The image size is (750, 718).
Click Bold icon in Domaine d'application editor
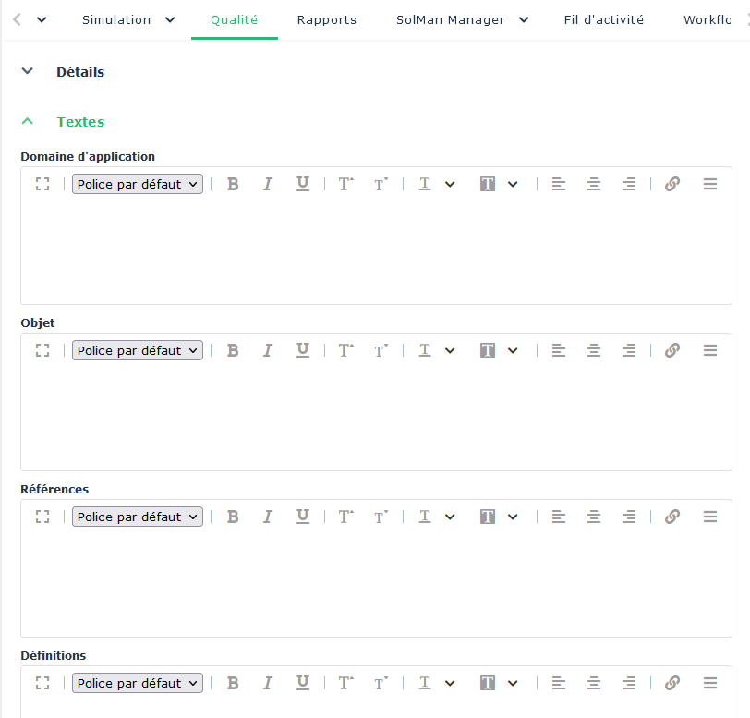[x=233, y=184]
